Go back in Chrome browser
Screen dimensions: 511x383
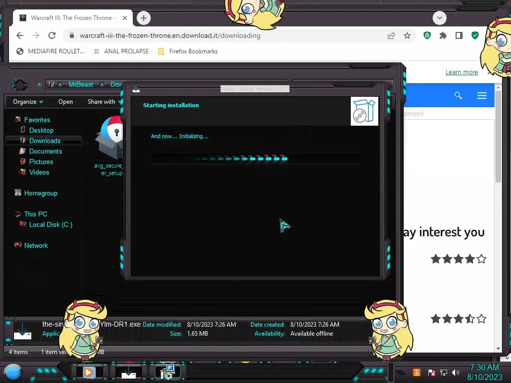[20, 35]
